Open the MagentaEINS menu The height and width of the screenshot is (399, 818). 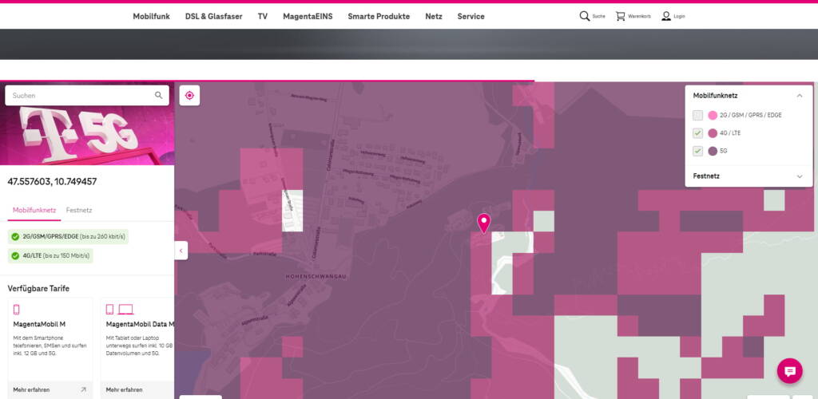tap(308, 16)
